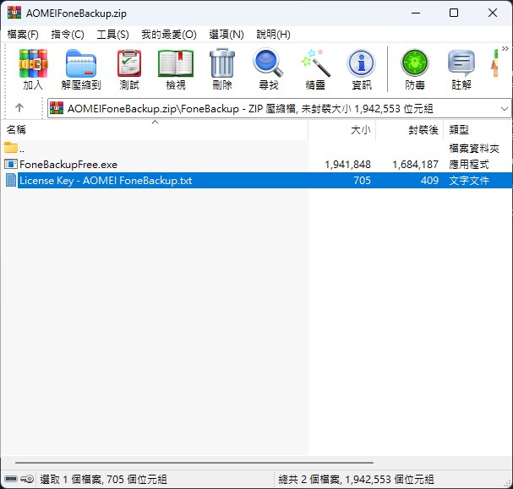Sort by the 大小 column header
This screenshot has height=489, width=513.
click(x=342, y=130)
